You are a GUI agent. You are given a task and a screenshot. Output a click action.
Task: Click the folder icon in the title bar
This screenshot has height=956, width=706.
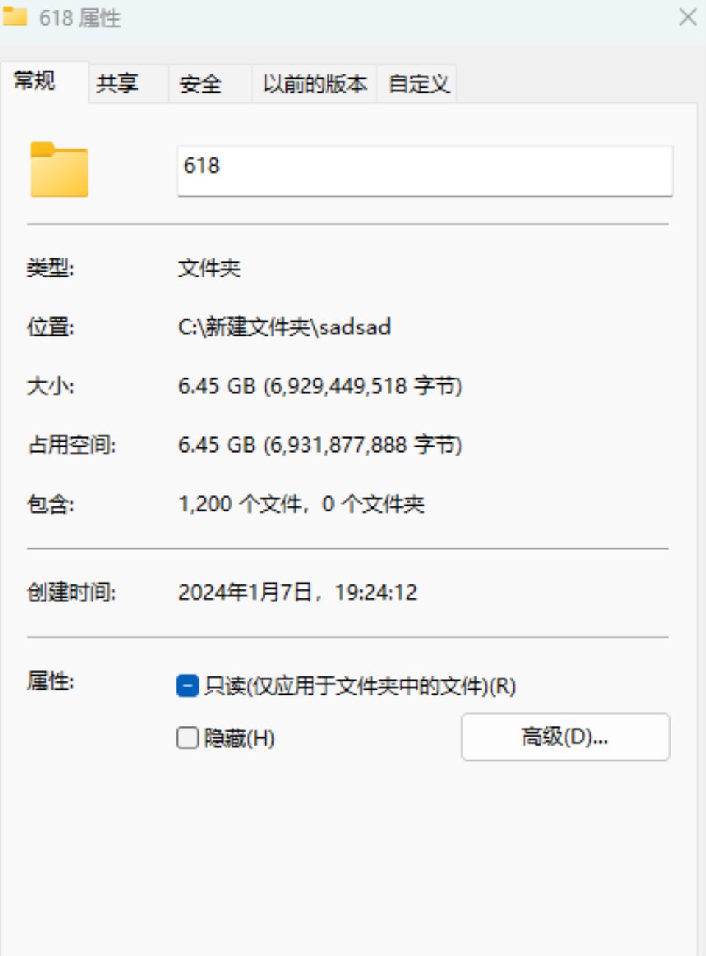coord(15,16)
